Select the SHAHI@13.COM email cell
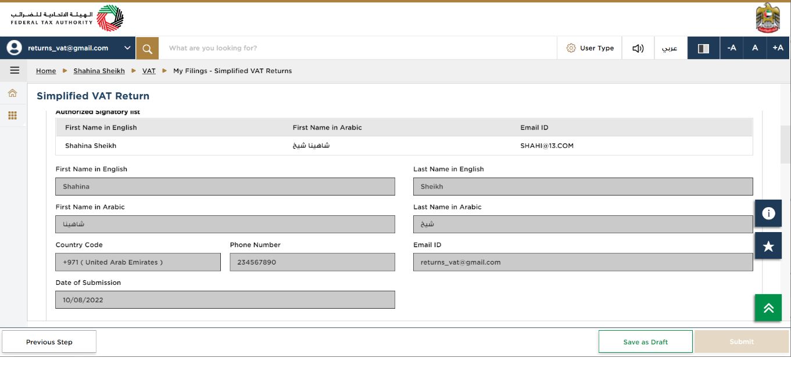This screenshot has height=376, width=791. [547, 146]
